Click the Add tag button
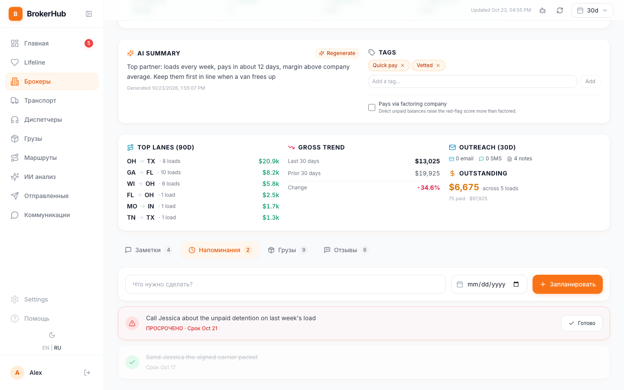The image size is (624, 390). [x=590, y=81]
